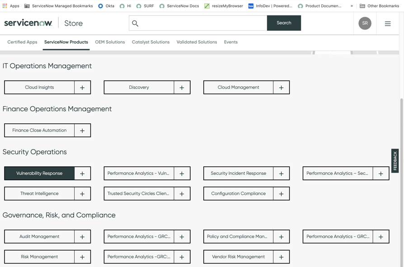Click the plus icon beside Risk Management

[82, 257]
